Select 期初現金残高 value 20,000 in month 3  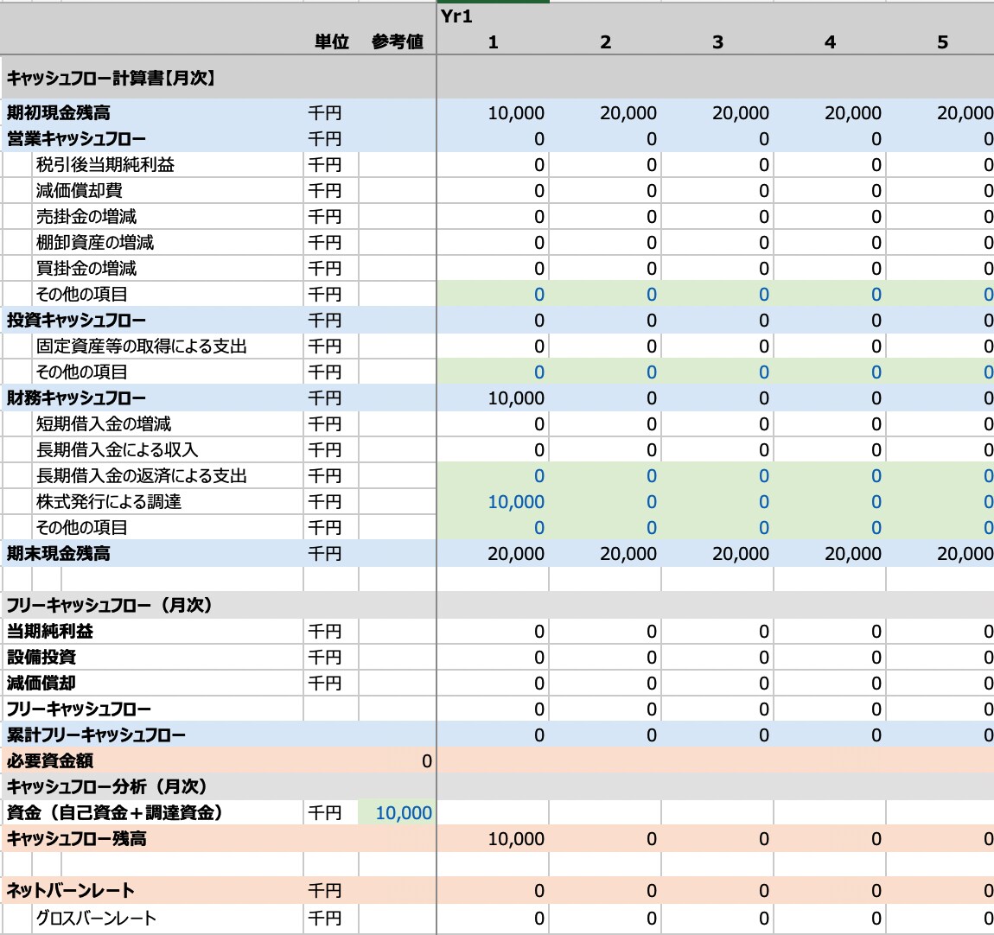pyautogui.click(x=741, y=113)
